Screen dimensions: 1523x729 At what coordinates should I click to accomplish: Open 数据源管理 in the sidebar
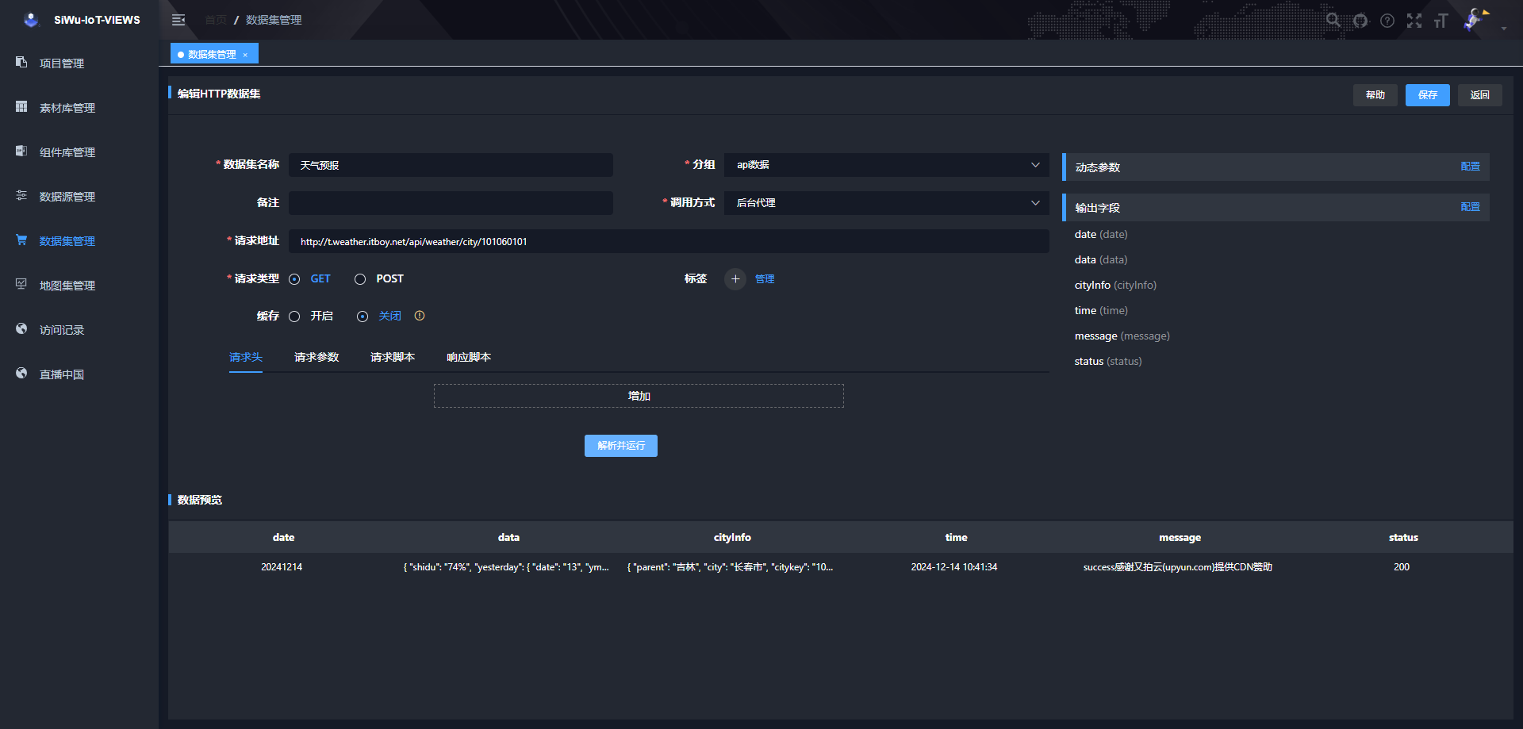tap(67, 197)
